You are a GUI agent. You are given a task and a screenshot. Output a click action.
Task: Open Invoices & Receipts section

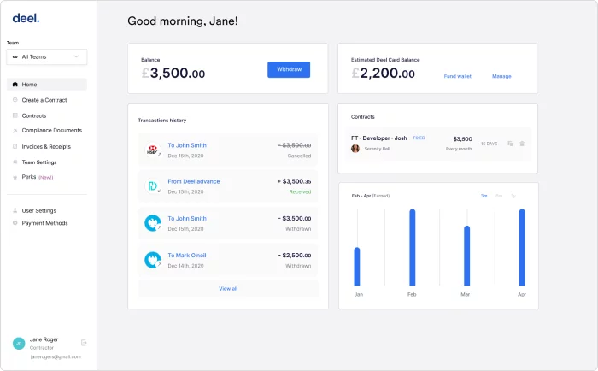click(x=46, y=146)
